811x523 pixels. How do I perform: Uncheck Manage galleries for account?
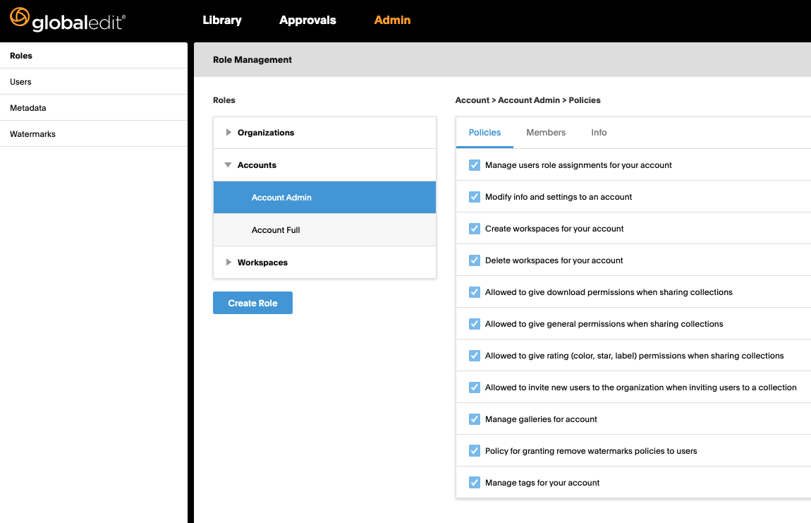pos(475,419)
